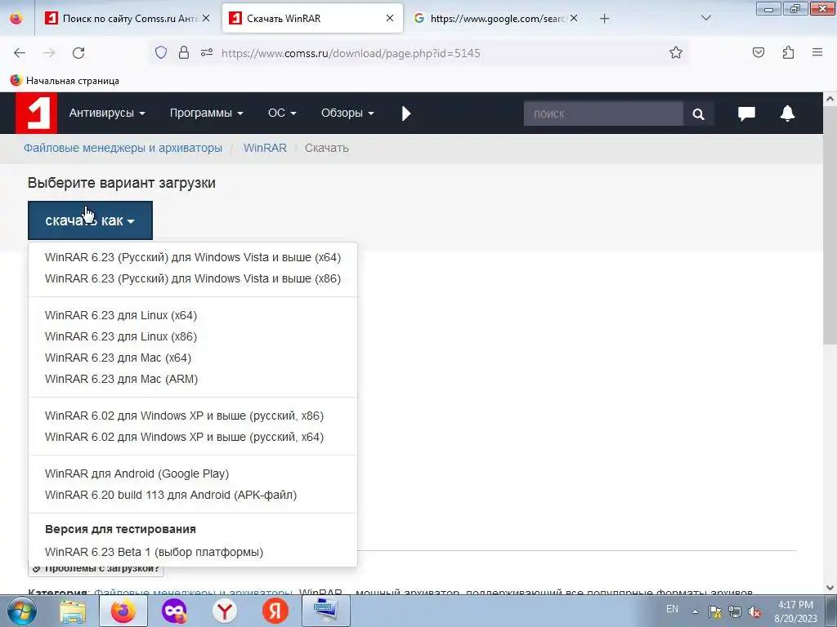Open the Yandex Я taskbar icon
Viewport: 837px width, 627px height.
click(x=275, y=611)
